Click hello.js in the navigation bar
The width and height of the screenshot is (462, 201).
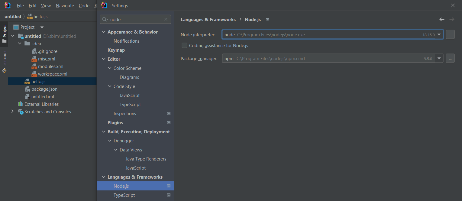click(37, 17)
